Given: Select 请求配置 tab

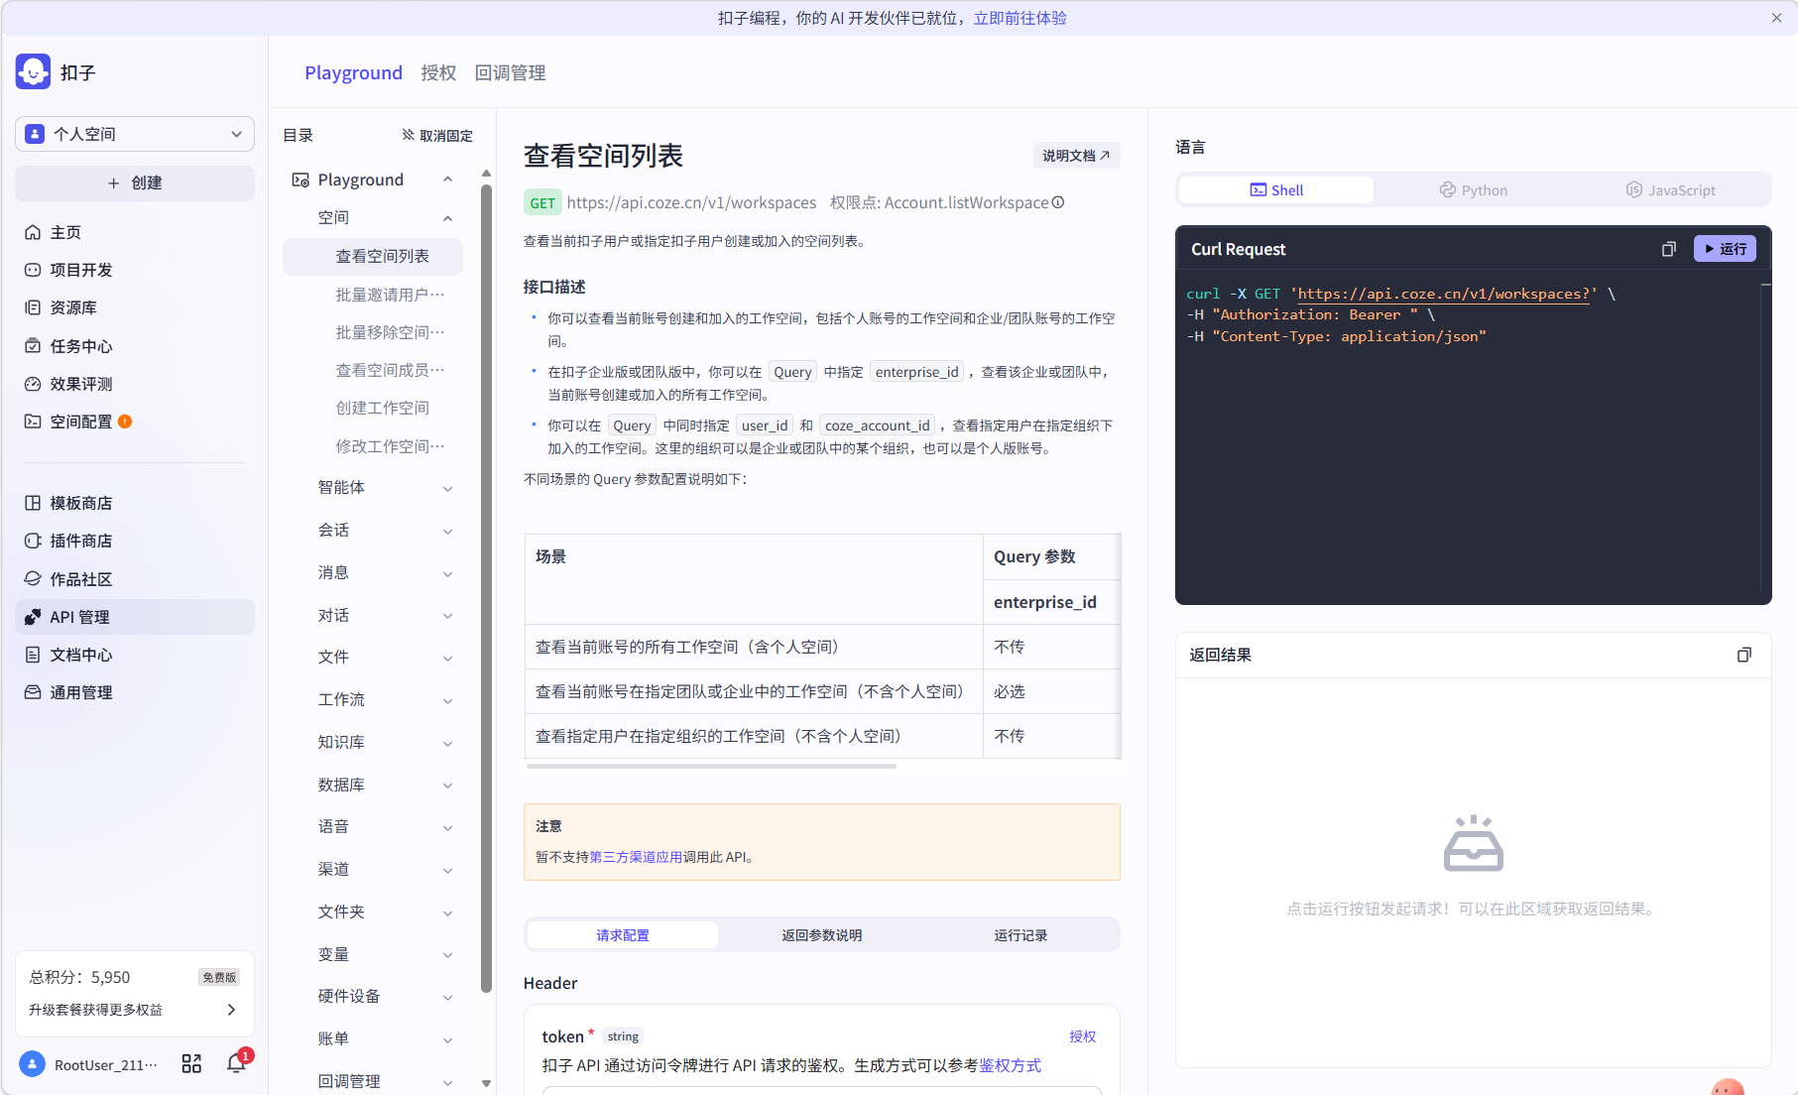Looking at the screenshot, I should coord(623,935).
